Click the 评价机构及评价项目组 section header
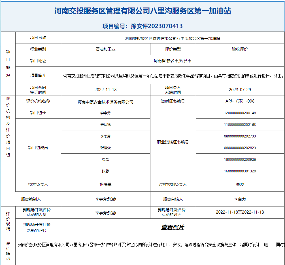The width and height of the screenshot is (285, 265). (8, 127)
